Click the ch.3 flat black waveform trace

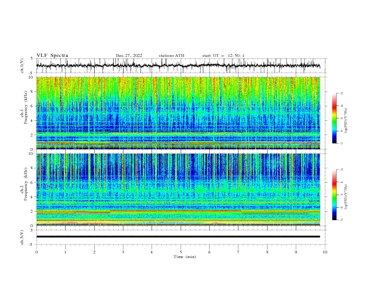(178, 237)
